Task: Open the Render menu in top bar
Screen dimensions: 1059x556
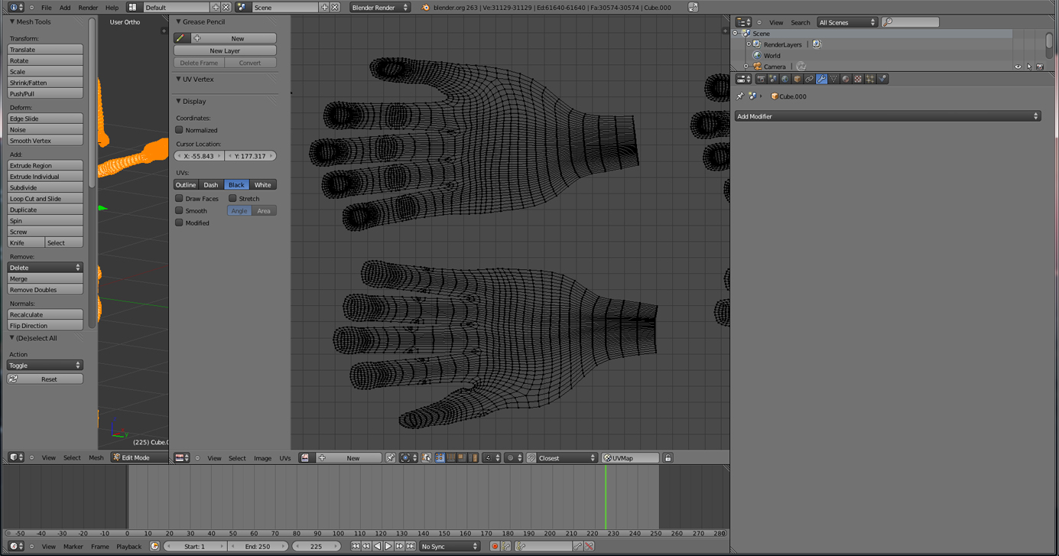Action: 88,8
